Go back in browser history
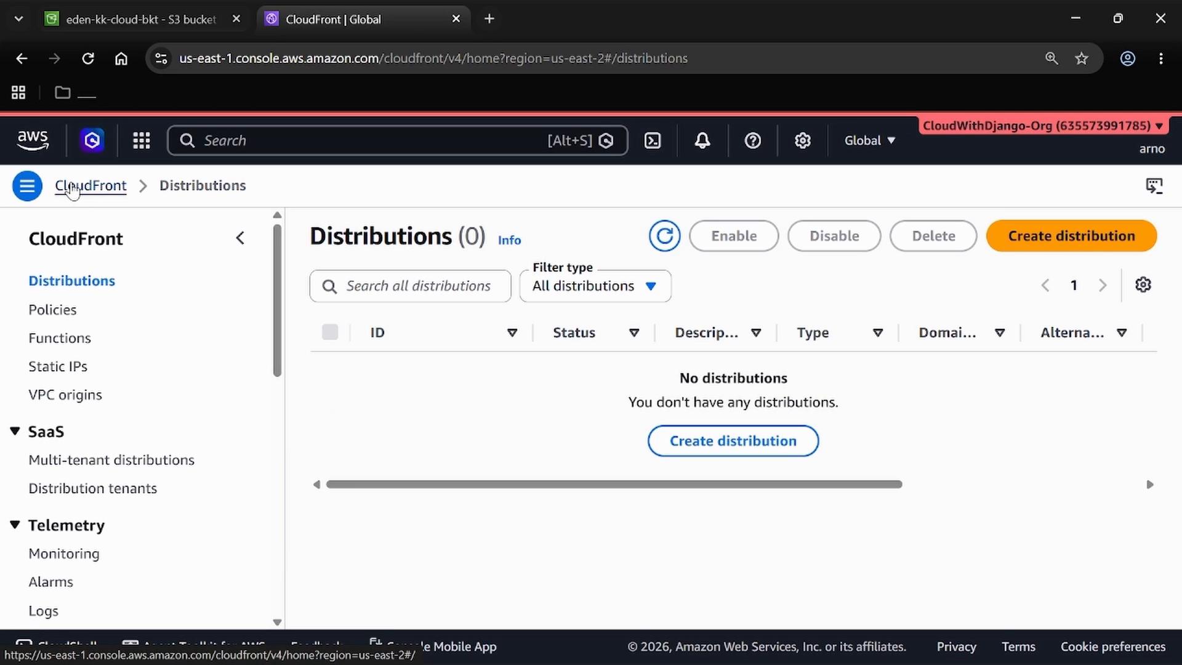This screenshot has width=1182, height=665. 22,58
